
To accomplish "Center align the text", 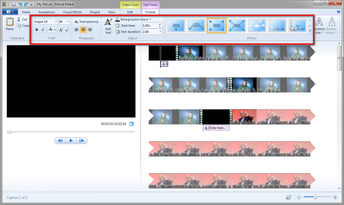I will (x=83, y=30).
